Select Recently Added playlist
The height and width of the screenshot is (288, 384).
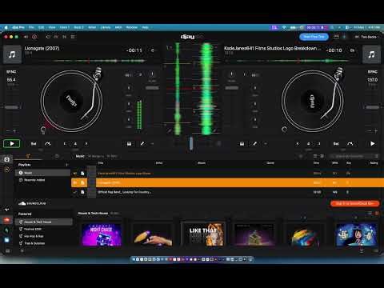click(x=42, y=180)
